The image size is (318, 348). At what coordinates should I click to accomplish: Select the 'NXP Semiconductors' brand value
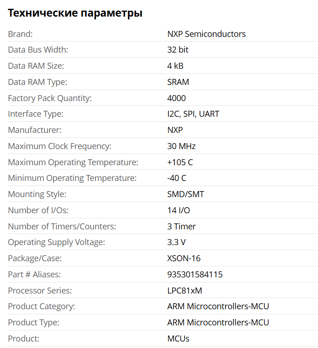[206, 34]
